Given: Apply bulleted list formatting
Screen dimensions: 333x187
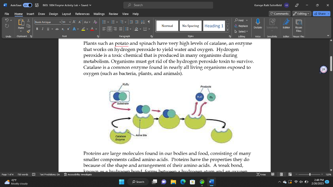Looking at the screenshot, I should pos(104,22).
